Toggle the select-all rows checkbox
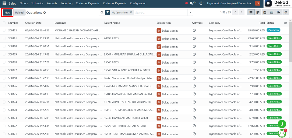The height and width of the screenshot is (138, 292). pos(4,23)
